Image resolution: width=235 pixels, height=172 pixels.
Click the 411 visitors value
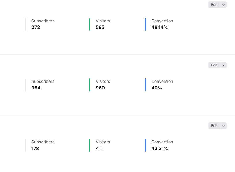coord(99,149)
